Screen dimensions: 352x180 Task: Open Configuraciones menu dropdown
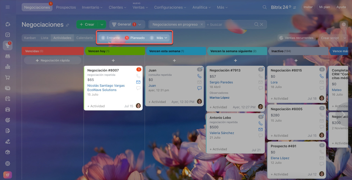point(170,7)
